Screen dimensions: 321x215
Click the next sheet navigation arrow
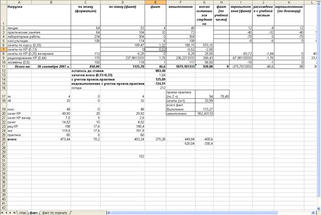click(x=10, y=213)
